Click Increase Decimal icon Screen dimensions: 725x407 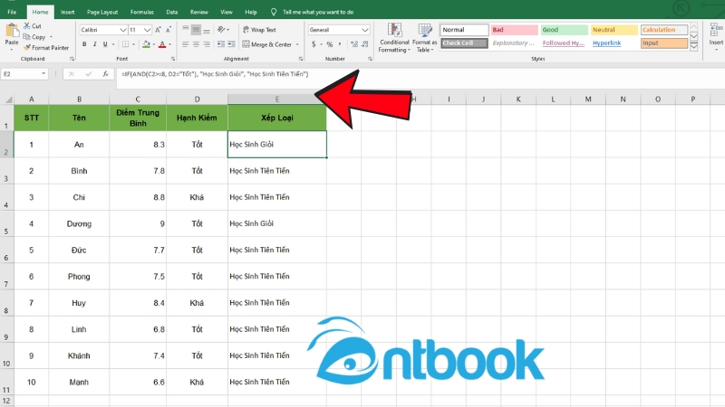point(354,44)
